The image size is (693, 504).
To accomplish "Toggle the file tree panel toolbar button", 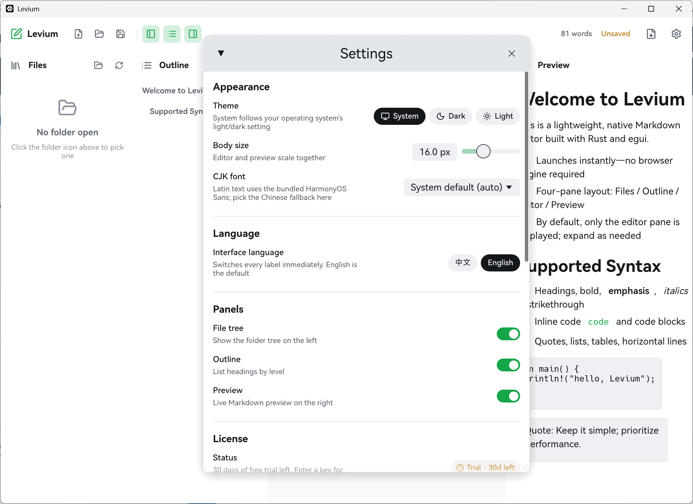I will (151, 34).
